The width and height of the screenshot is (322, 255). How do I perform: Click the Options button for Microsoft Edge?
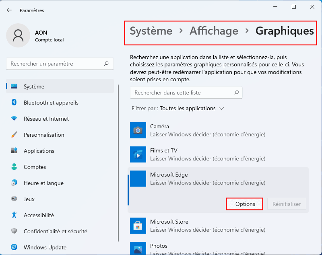[x=245, y=204]
